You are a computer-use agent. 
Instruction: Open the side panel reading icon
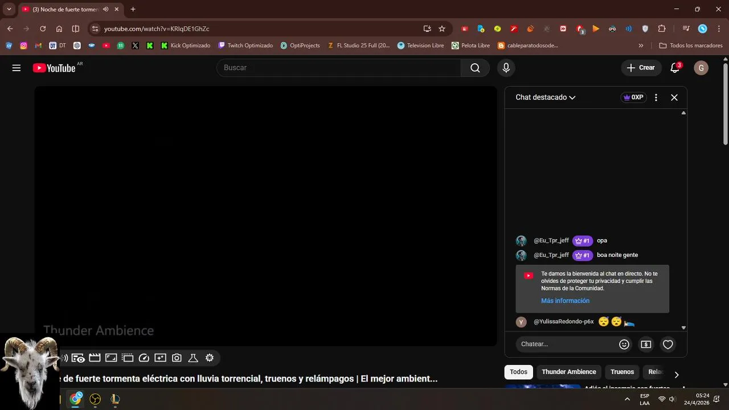point(76,28)
